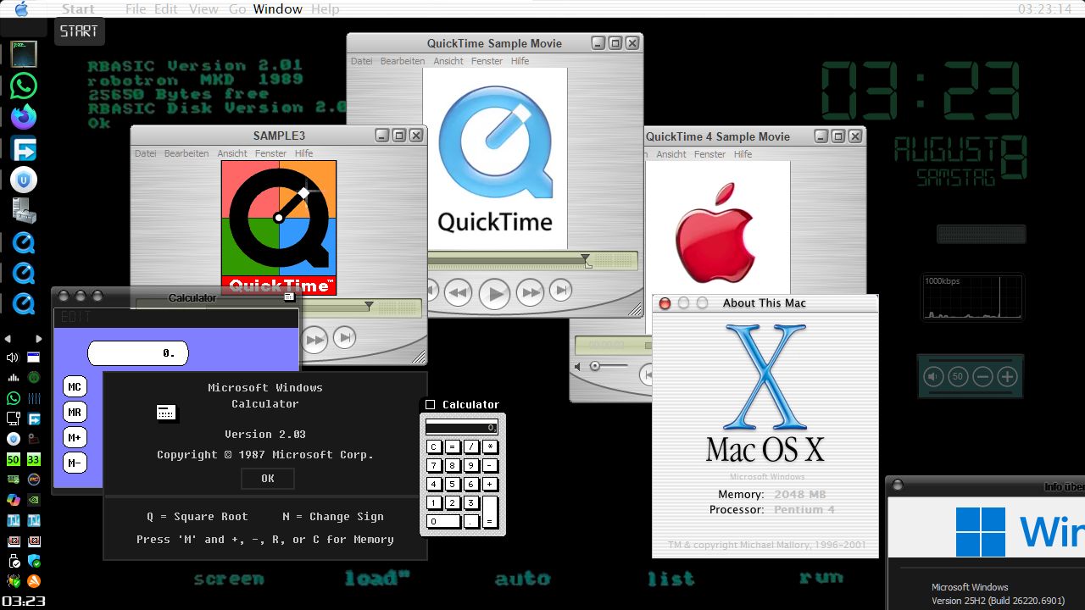Open the Start menu in menu bar
The width and height of the screenshot is (1085, 610).
[x=78, y=9]
